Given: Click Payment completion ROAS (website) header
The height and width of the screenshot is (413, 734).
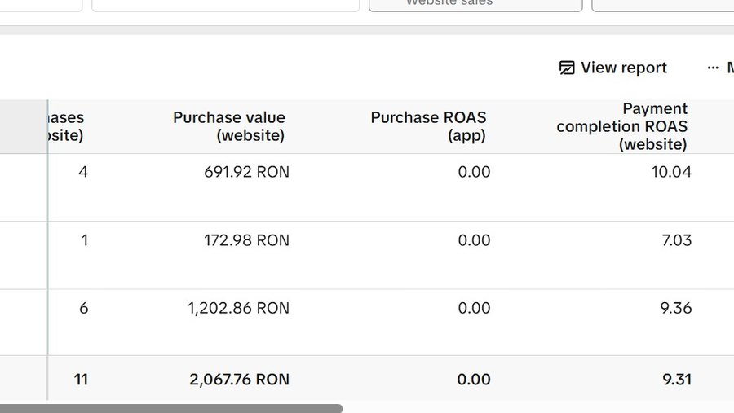Looking at the screenshot, I should [621, 126].
